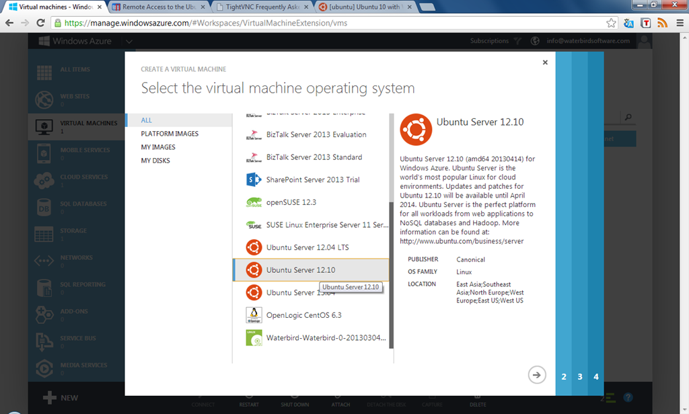The image size is (689, 414).
Task: Switch to the [ubuntu] Ubuntu 10 tab
Action: point(365,7)
